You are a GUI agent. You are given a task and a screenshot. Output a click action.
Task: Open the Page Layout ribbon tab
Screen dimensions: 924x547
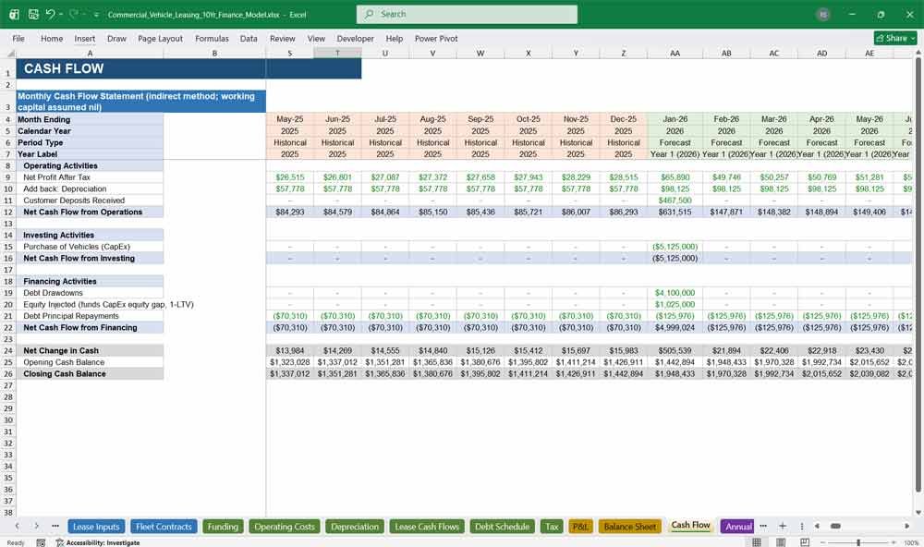tap(160, 38)
